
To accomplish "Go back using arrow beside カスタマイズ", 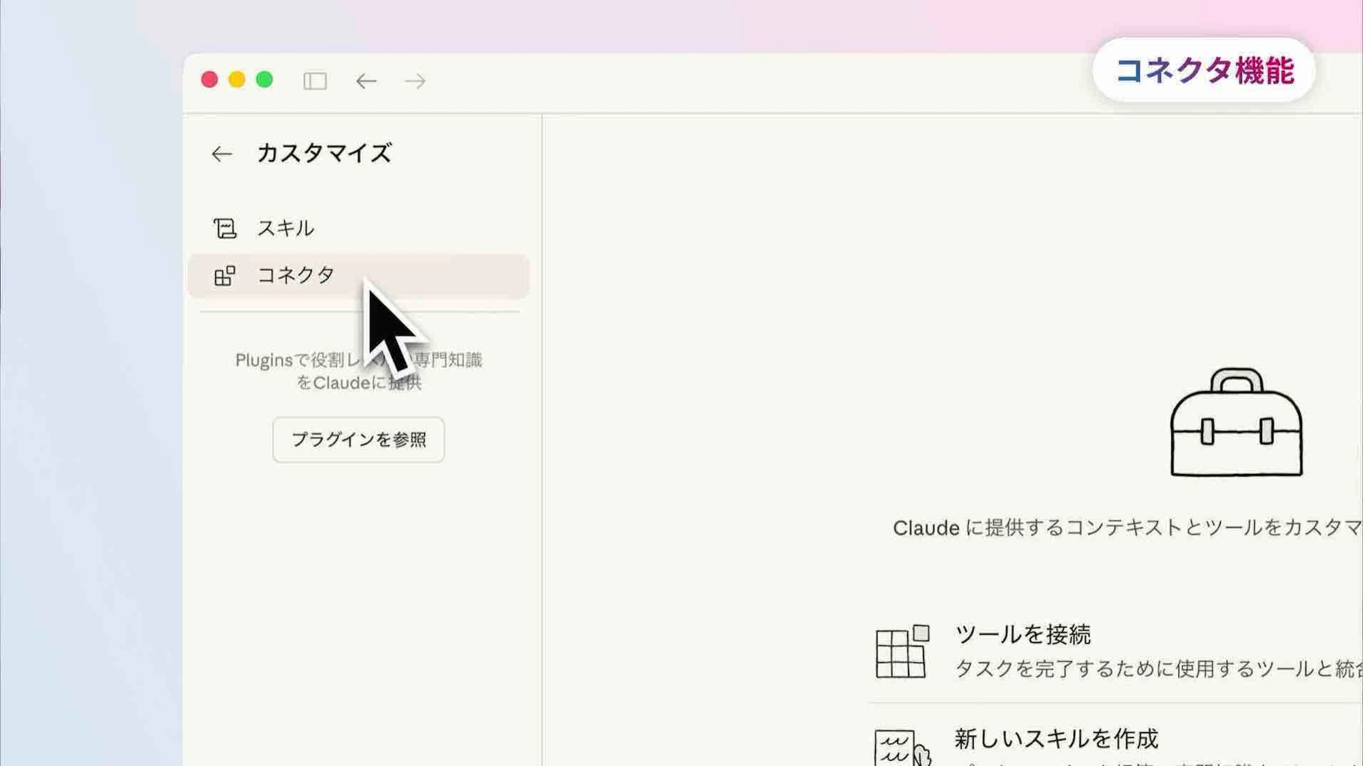I will [222, 154].
